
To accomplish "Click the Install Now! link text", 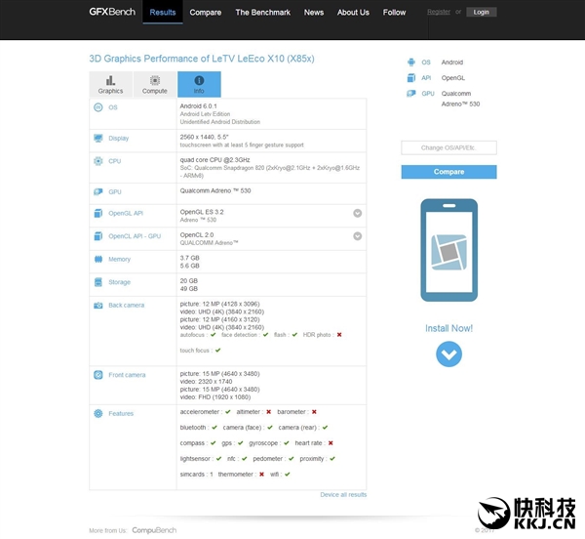I will click(448, 328).
